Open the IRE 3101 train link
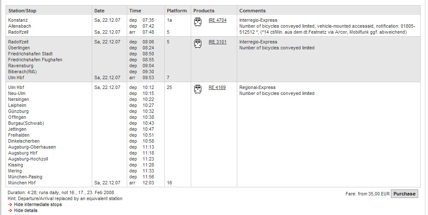Screen dimensions: 428x215 [218, 42]
